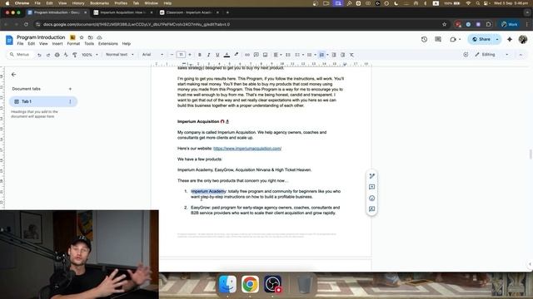Add a comment from toolbar
This screenshot has width=533, height=299.
click(x=257, y=55)
